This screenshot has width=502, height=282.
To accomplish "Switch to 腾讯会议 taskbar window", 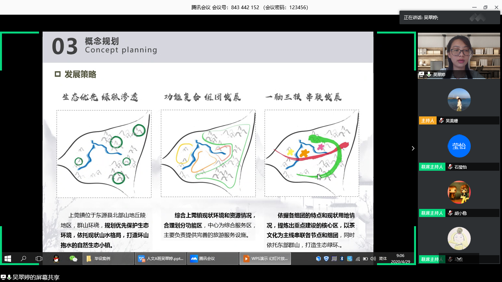I will 213,258.
